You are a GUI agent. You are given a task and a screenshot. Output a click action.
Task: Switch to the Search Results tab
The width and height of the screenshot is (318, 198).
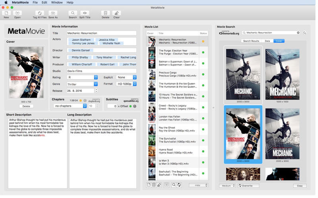(x=251, y=41)
